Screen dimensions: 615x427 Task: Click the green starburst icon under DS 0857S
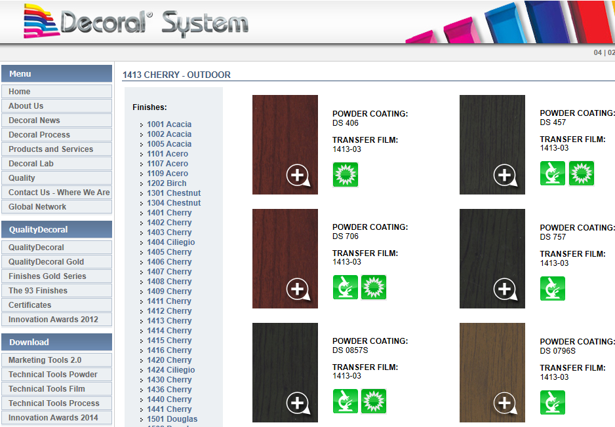click(374, 401)
